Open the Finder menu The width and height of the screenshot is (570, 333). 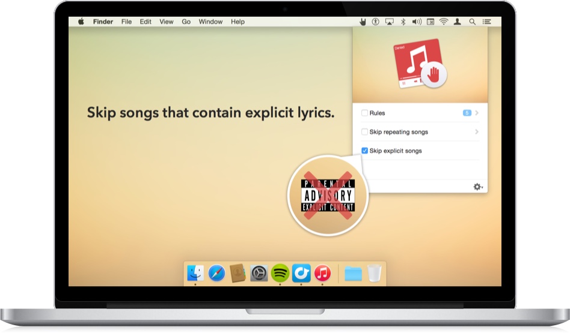coord(103,22)
